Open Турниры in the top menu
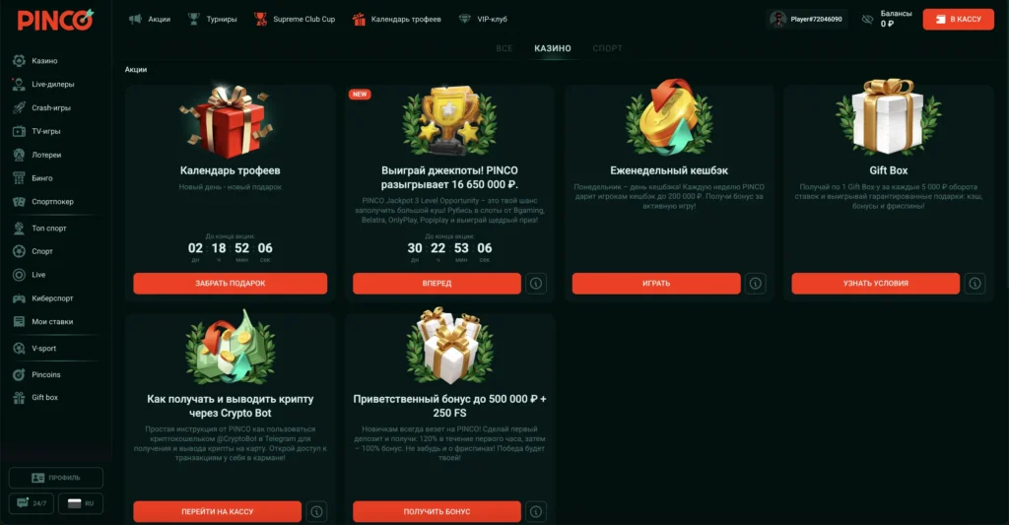Viewport: 1009px width, 525px height. 213,20
